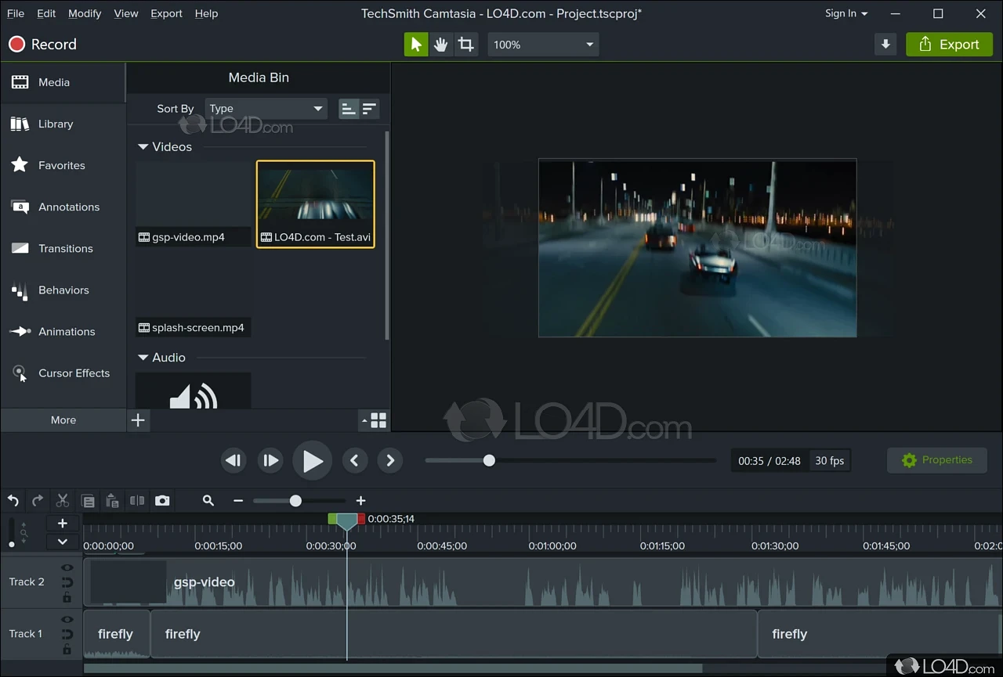
Task: Click the Record button
Action: [x=42, y=45]
